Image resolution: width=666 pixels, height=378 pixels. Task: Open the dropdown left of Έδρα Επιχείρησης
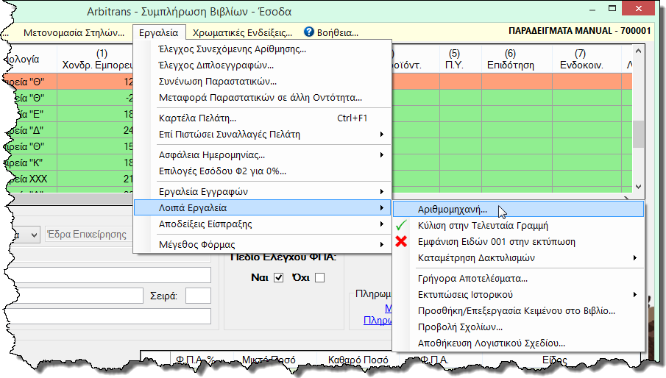coord(34,235)
